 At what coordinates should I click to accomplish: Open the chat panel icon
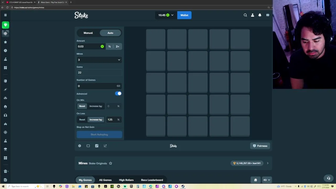(267, 15)
